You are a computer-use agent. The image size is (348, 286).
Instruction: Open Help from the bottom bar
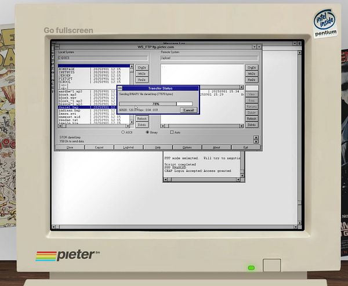coord(158,147)
